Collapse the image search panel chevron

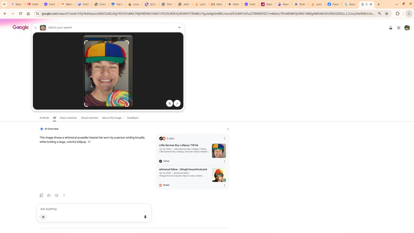[x=179, y=28]
